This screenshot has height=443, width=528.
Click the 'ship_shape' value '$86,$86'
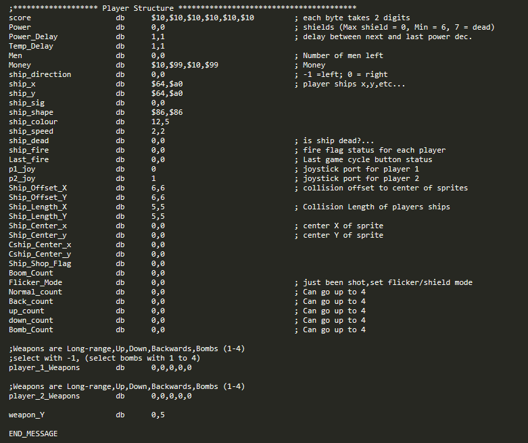[167, 112]
